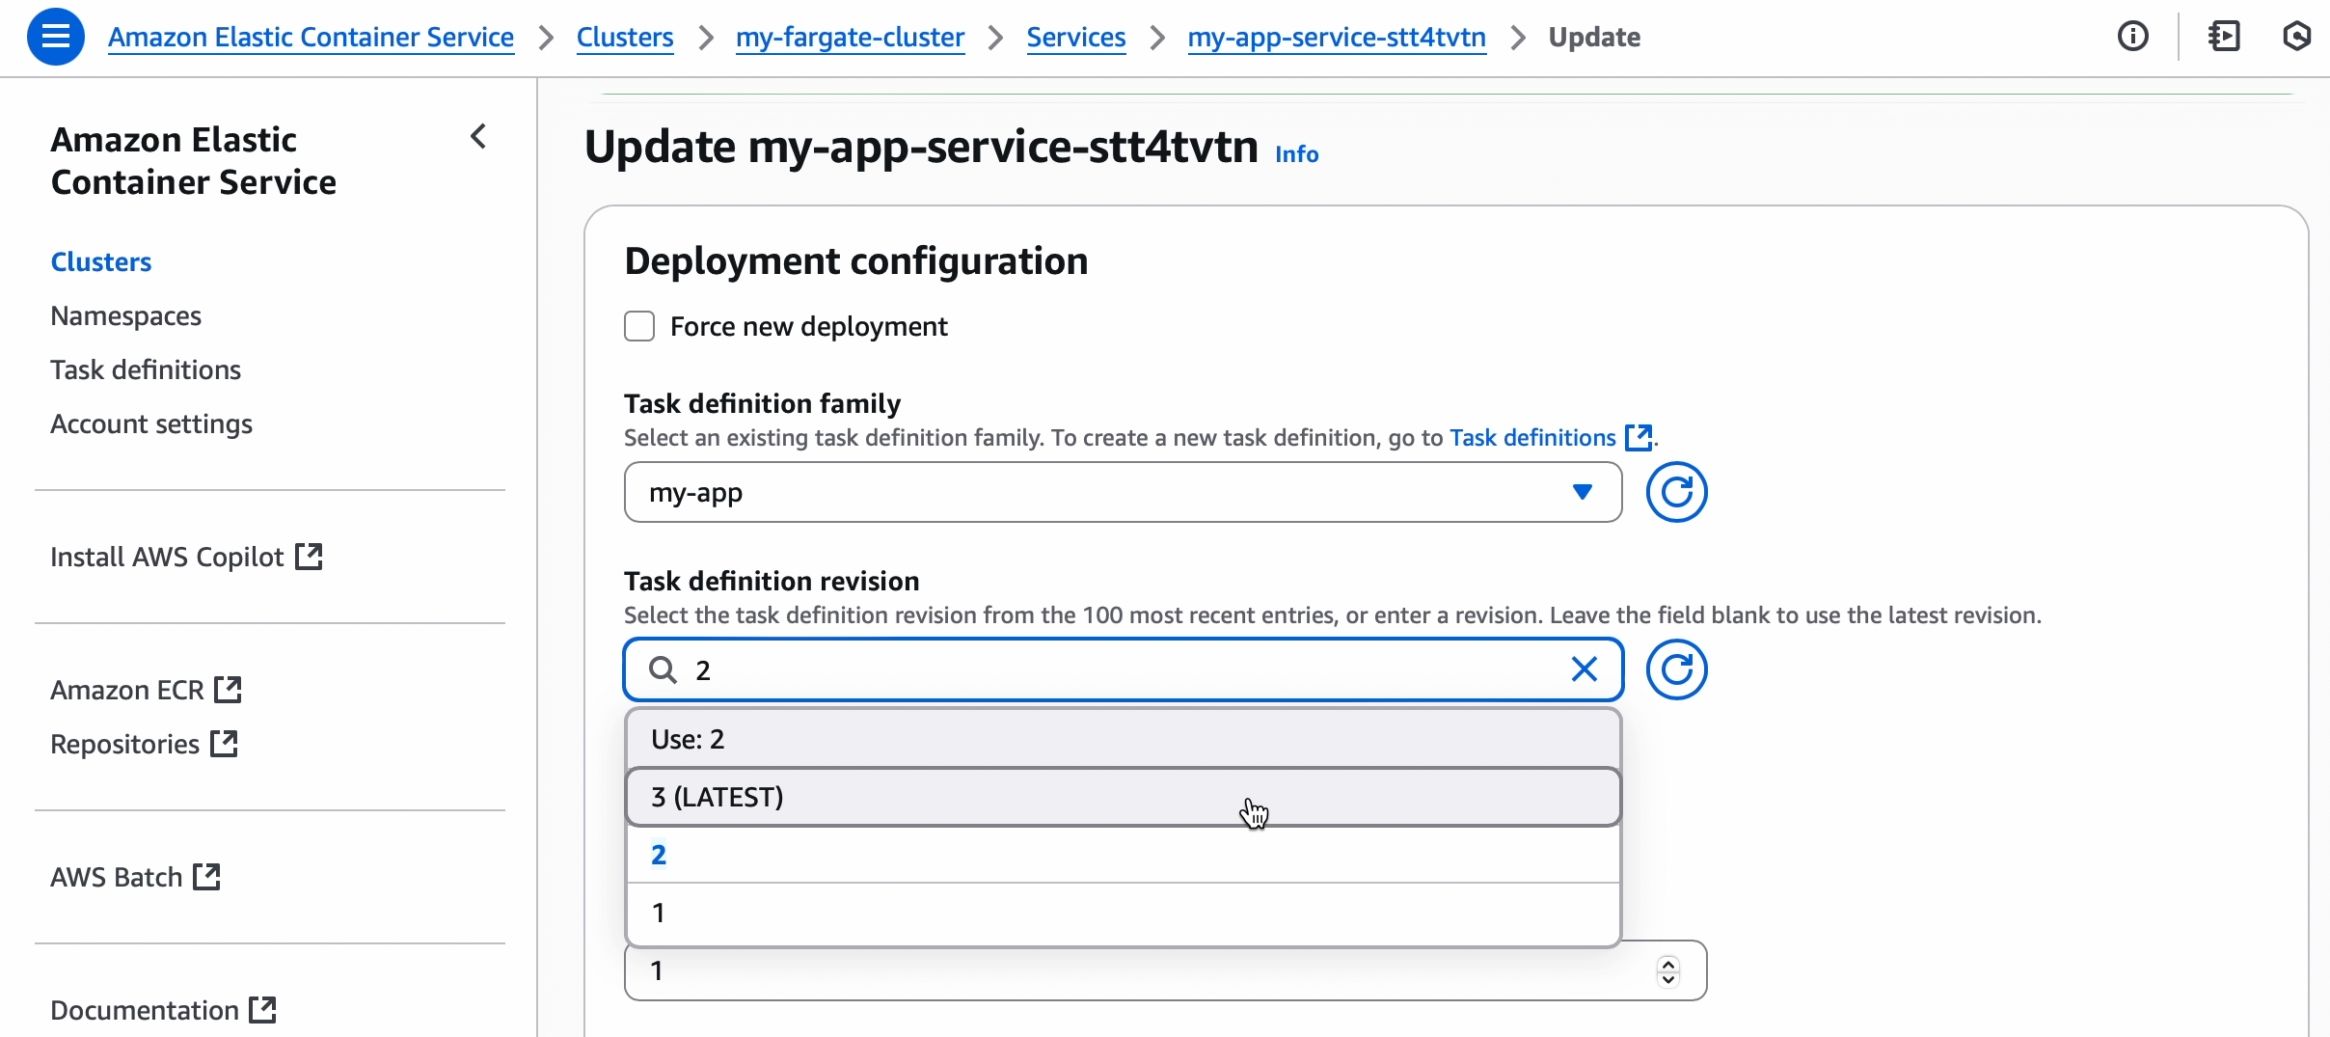Click external icon next to AWS Batch
The height and width of the screenshot is (1037, 2330).
[206, 877]
